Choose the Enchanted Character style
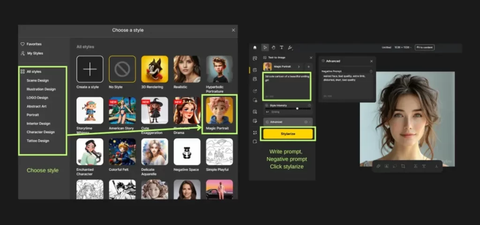Screen dimensions: 480x225 pyautogui.click(x=90, y=152)
